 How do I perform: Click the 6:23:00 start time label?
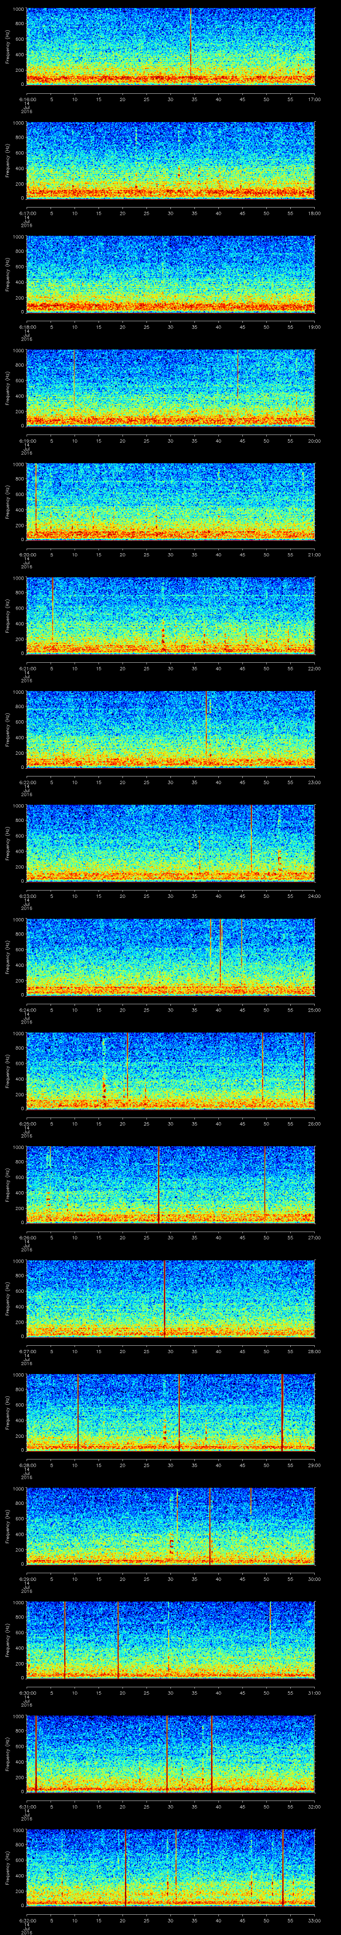27,896
